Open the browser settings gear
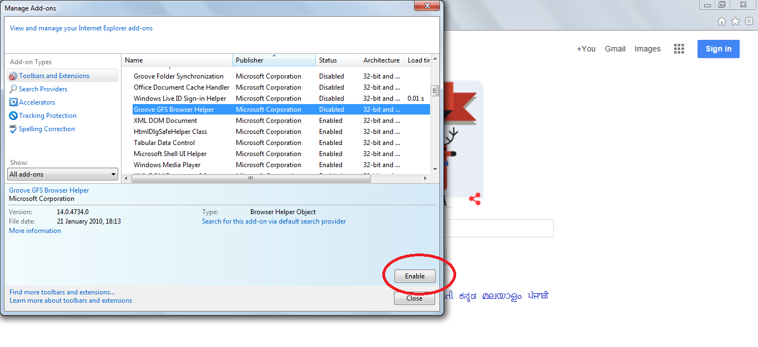 coord(750,20)
